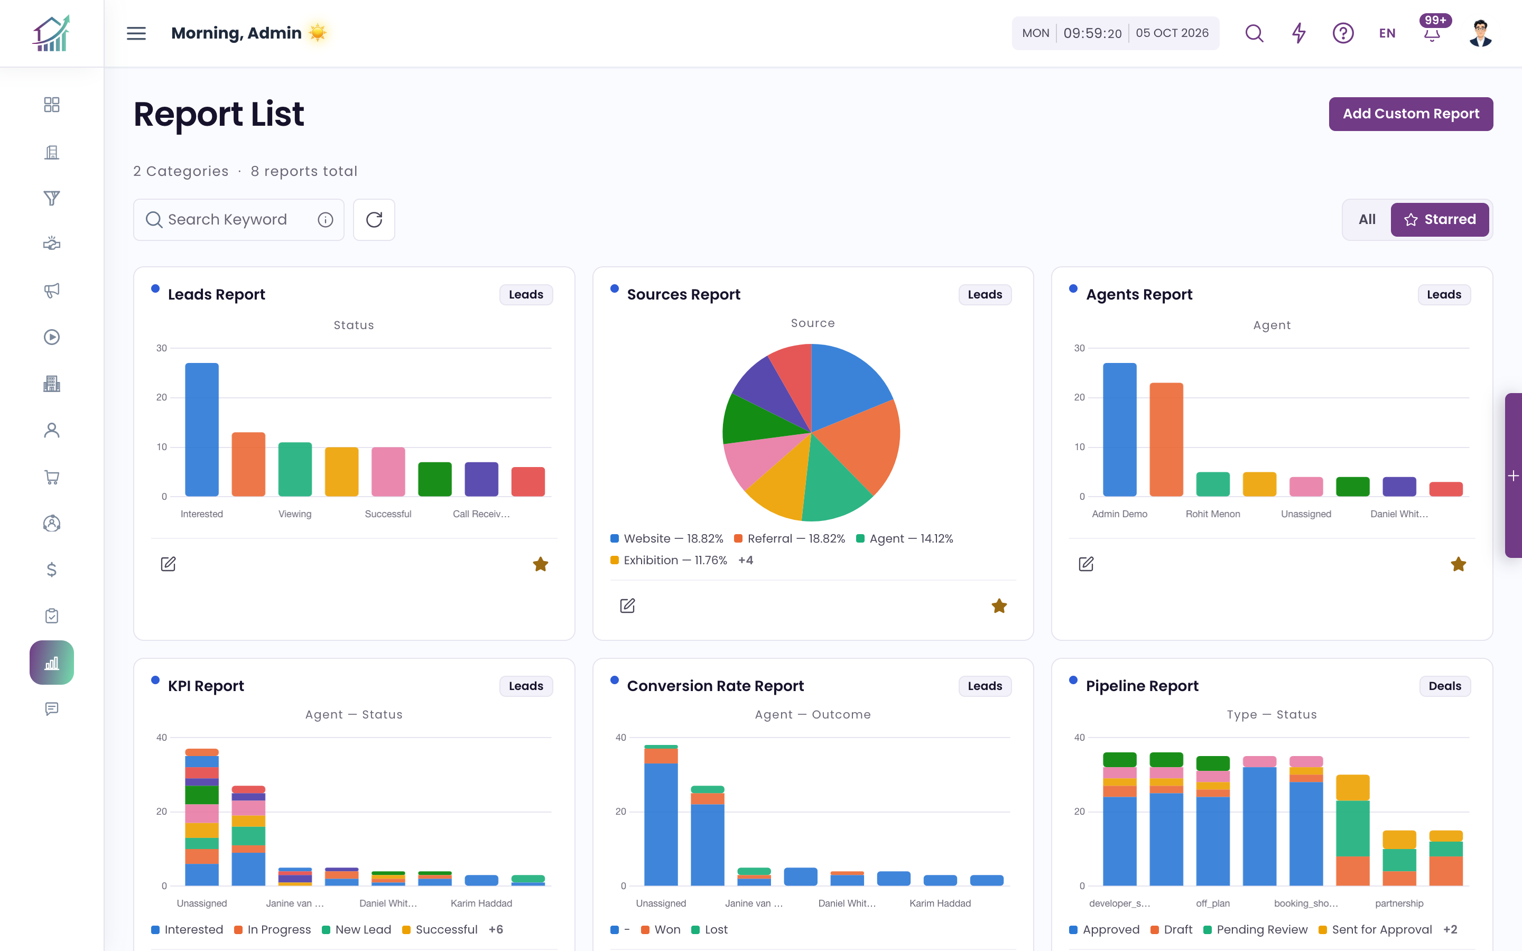Edit the Agents Report
This screenshot has height=951, width=1522.
pyautogui.click(x=1086, y=564)
